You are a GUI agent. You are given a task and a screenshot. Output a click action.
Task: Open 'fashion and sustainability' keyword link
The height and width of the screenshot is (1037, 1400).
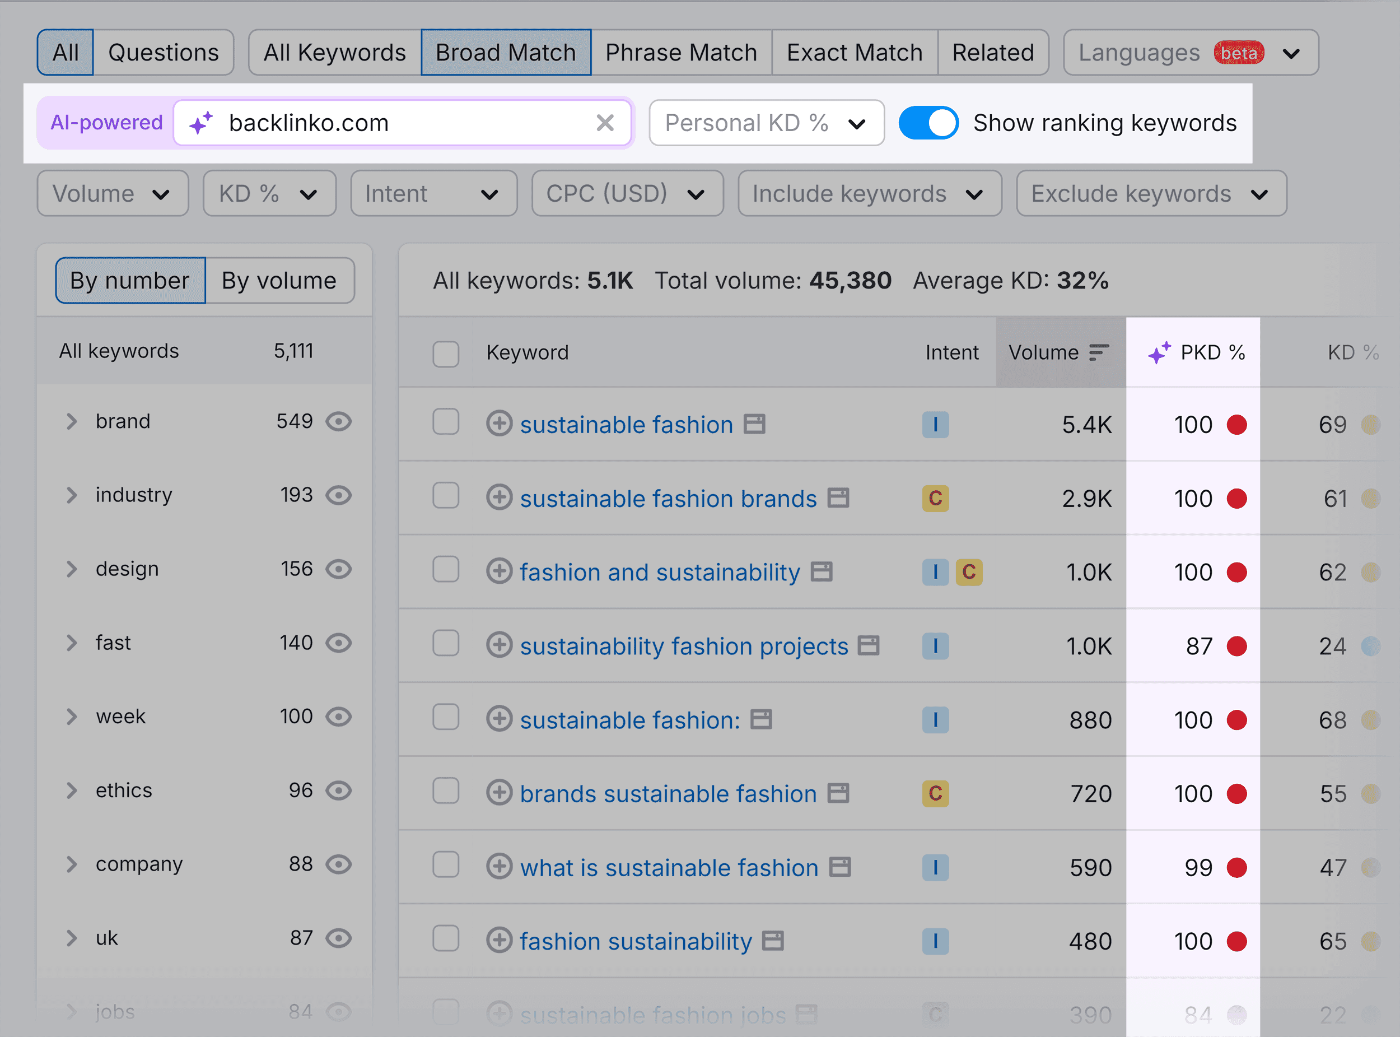click(660, 573)
